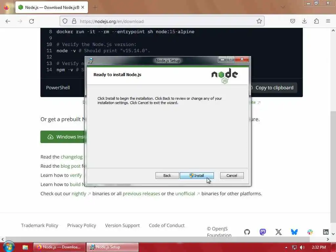The image size is (336, 252).
Task: Go back in Firefox browser history
Action: [8, 21]
